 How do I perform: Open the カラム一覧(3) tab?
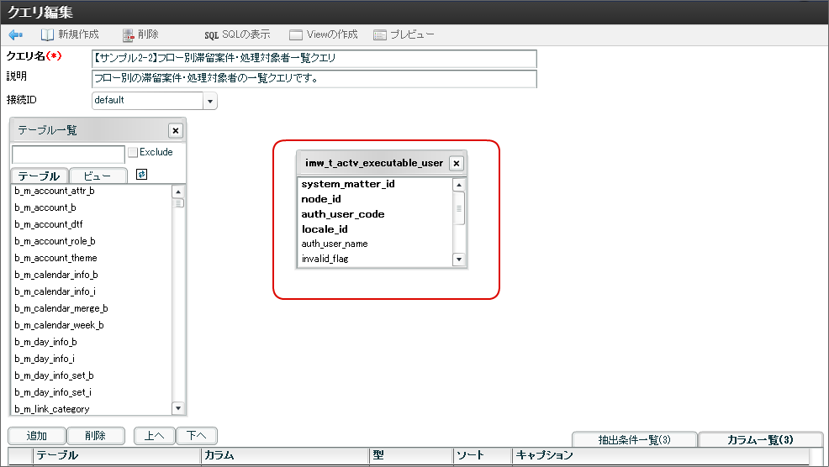760,439
